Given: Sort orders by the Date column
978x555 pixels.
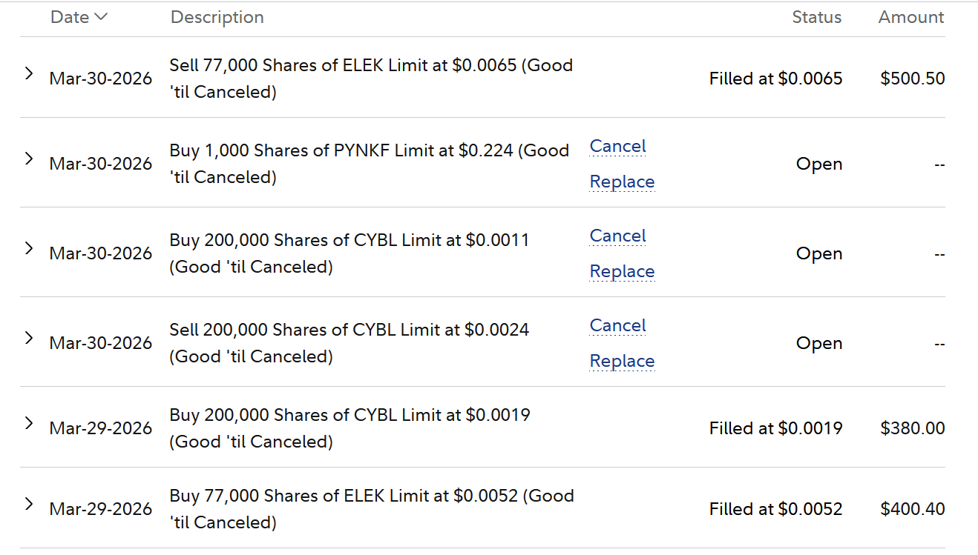Looking at the screenshot, I should [79, 17].
